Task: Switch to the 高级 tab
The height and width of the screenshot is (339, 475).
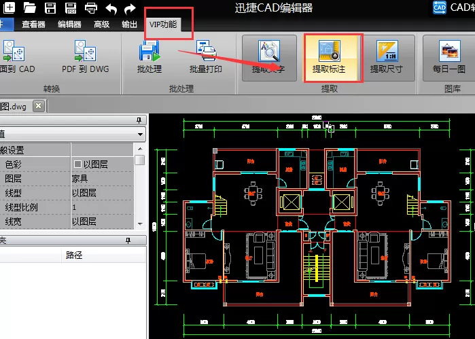Action: pos(101,24)
